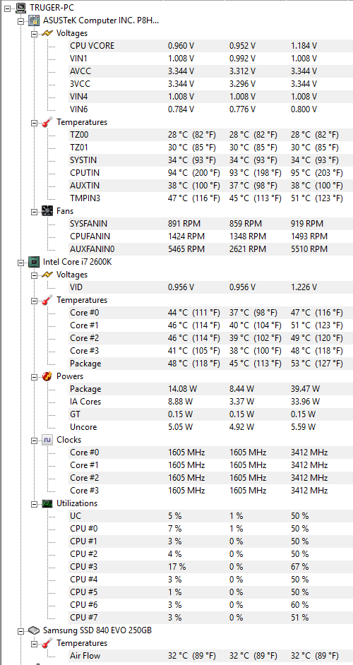Screen dimensions: 353x665
Task: Click the Powers flame icon
Action: [47, 376]
